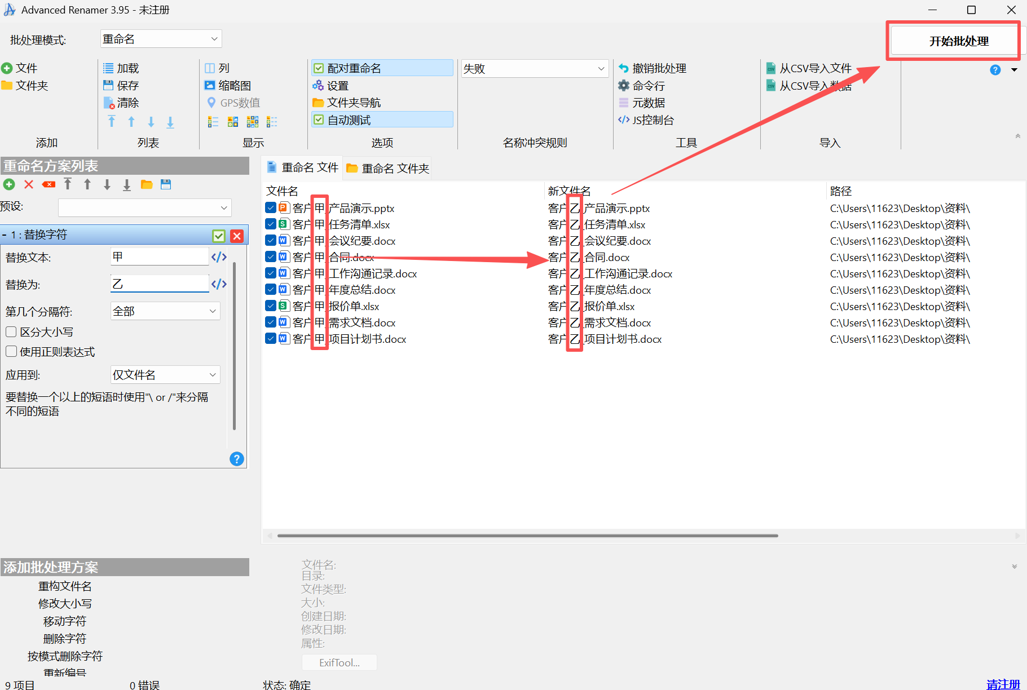Close the 替换字符 method with red X
Viewport: 1027px width, 690px height.
tap(237, 236)
